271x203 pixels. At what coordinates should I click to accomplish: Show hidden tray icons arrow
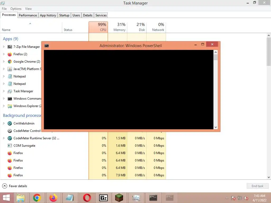coord(227,198)
